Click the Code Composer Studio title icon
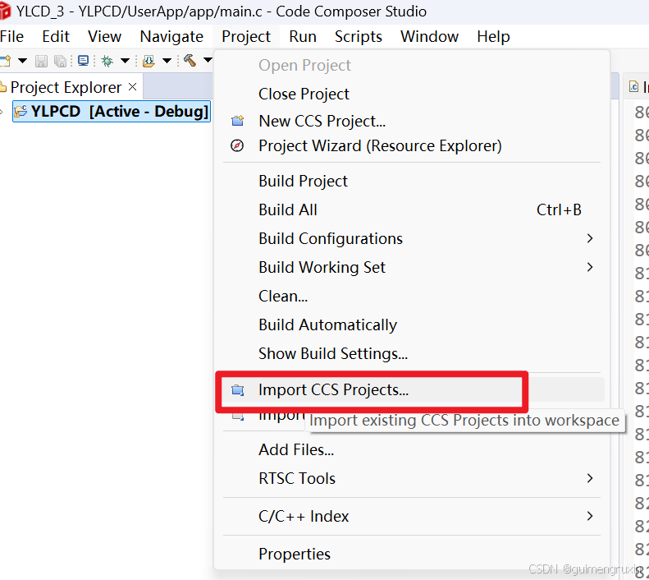 [5, 12]
